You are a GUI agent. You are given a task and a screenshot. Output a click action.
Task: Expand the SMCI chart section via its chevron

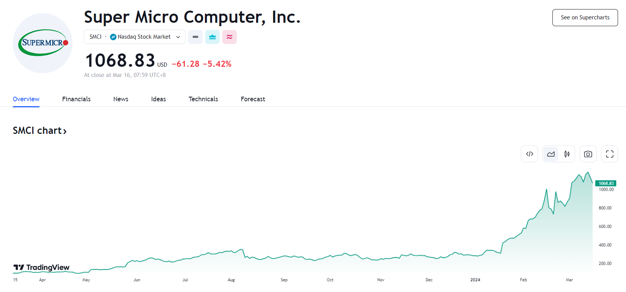[x=65, y=131]
